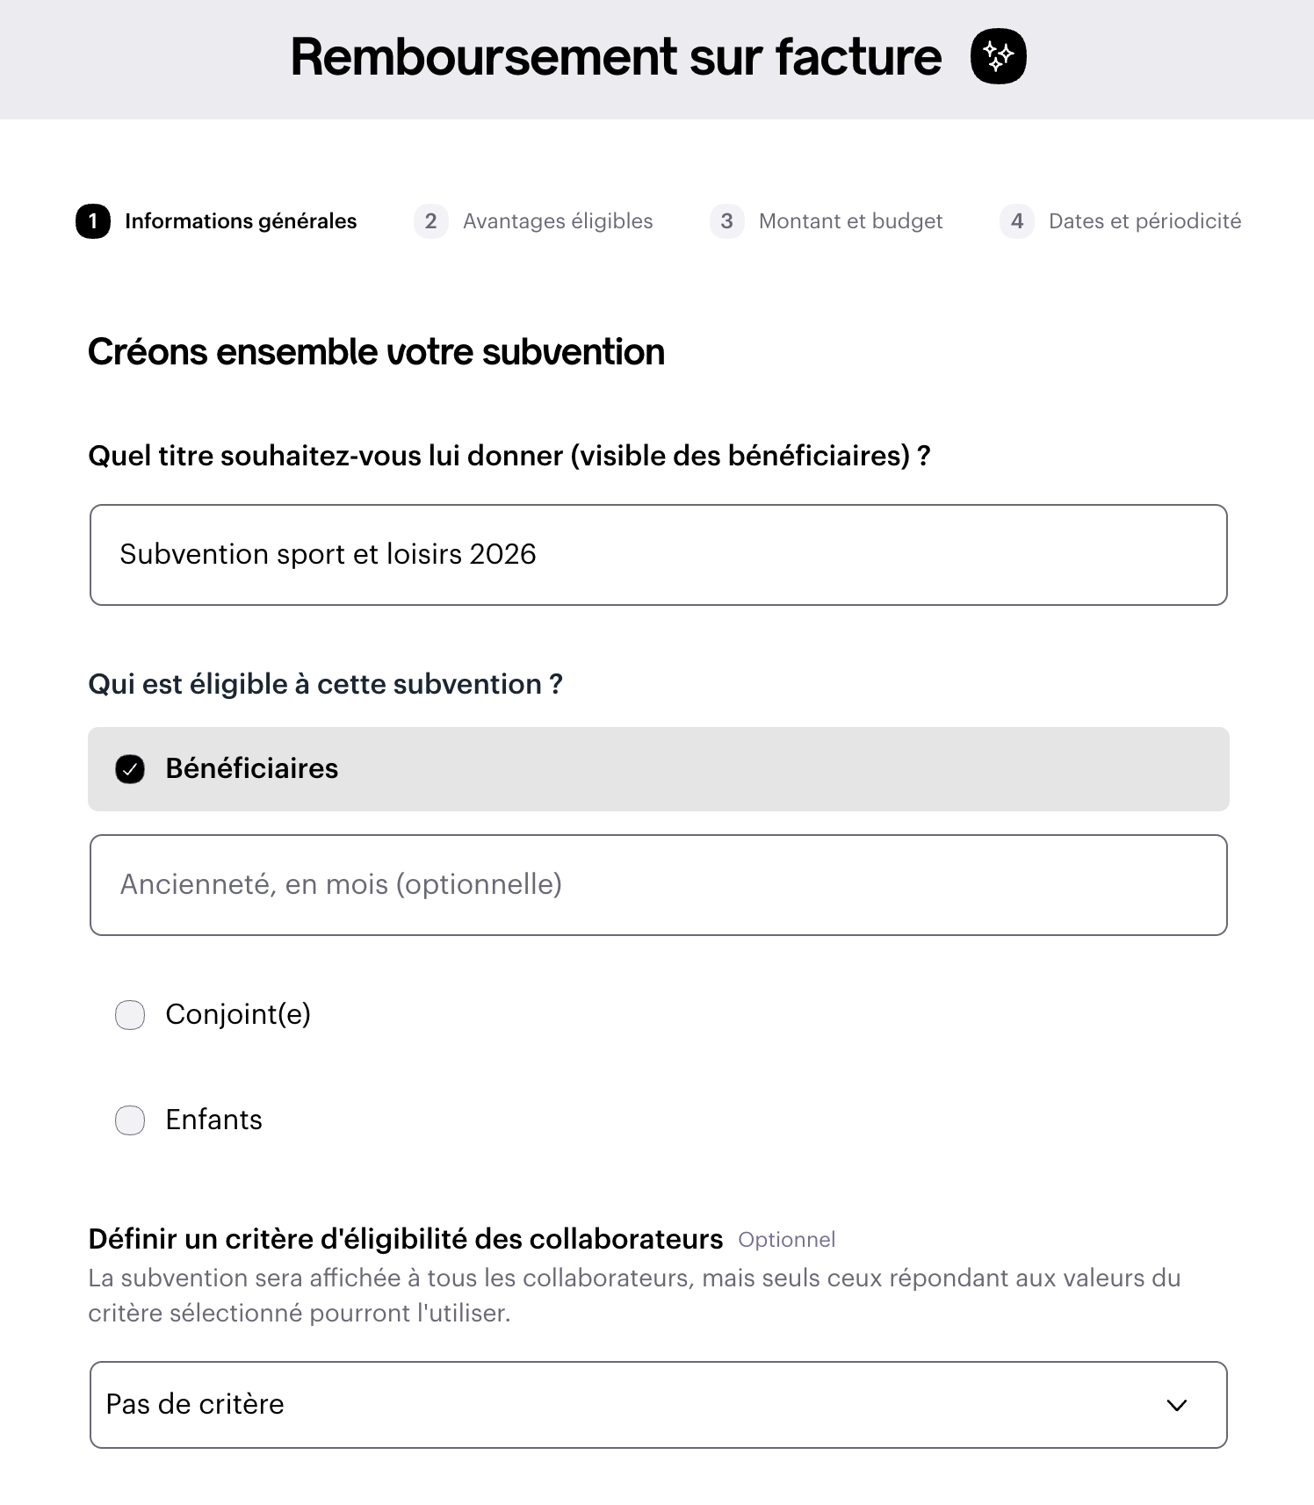Click step 2 number badge
The height and width of the screenshot is (1505, 1314).
(430, 221)
